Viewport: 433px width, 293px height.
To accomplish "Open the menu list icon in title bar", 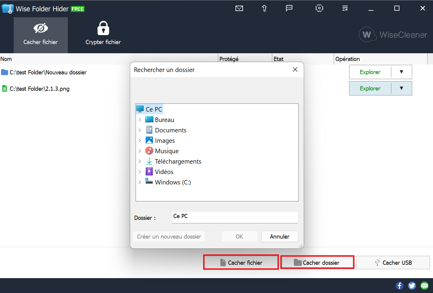I will point(345,8).
